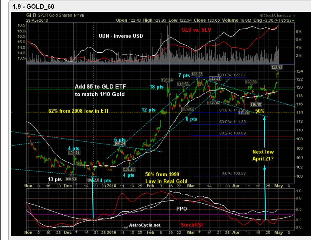This screenshot has height=240, width=311.
Task: Click the '124' price axis label
Action: pyautogui.click(x=300, y=71)
